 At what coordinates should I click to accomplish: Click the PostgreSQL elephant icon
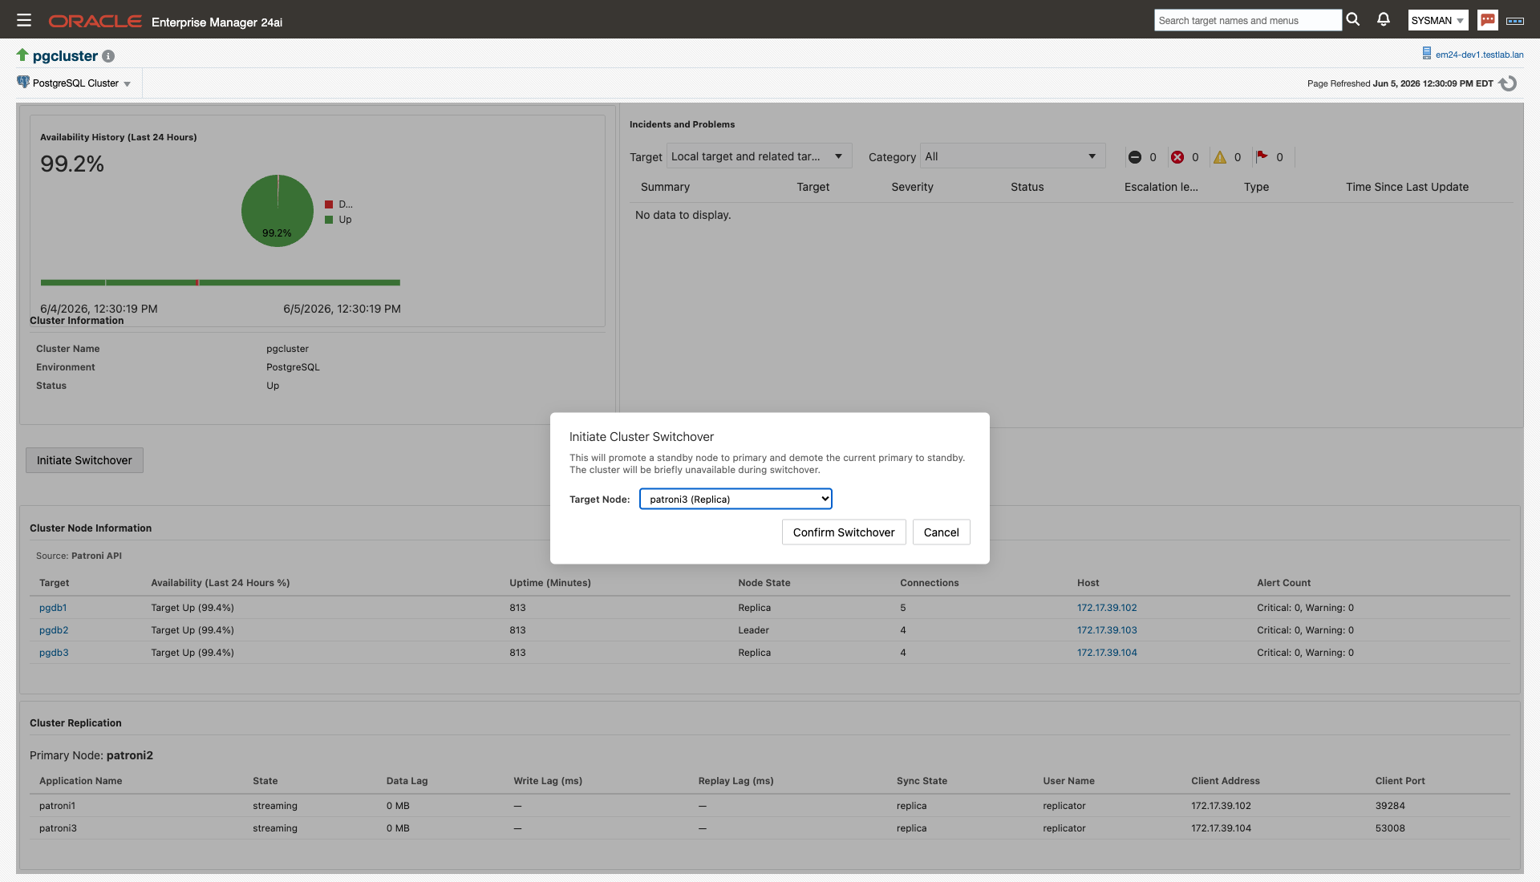pyautogui.click(x=23, y=82)
